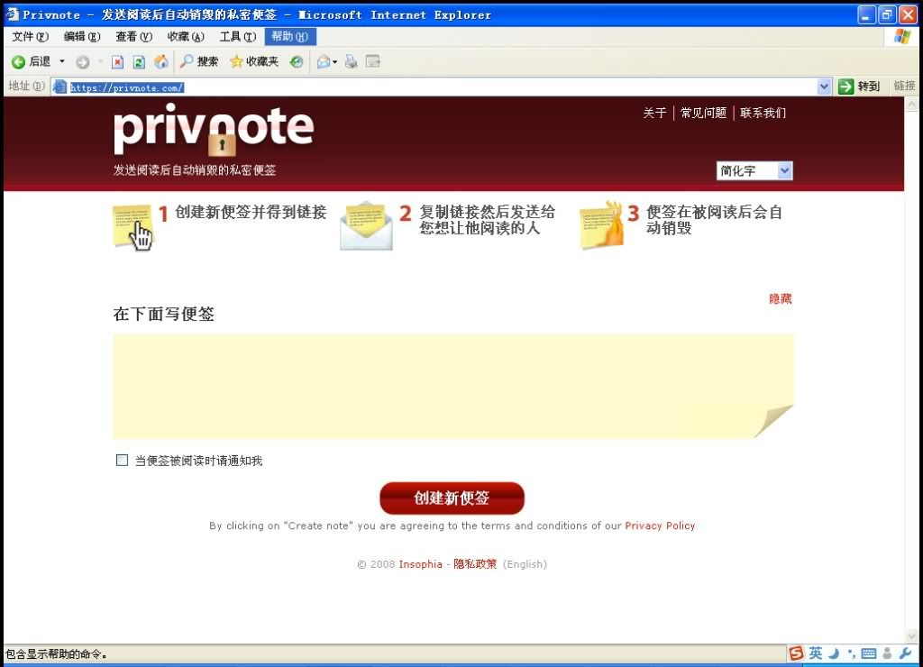Click the envelope with note icon
923x667 pixels.
point(366,225)
